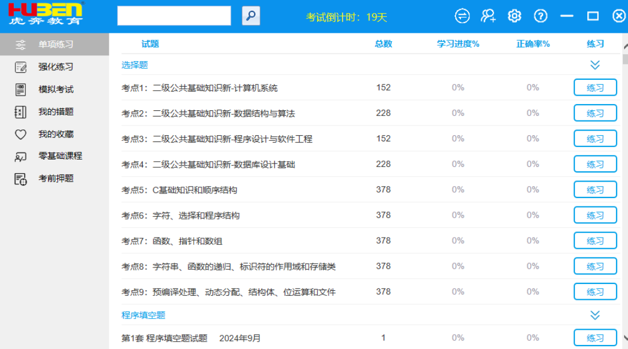Start 练习 for 考点1 计算机系统
The width and height of the screenshot is (628, 349).
click(x=595, y=88)
